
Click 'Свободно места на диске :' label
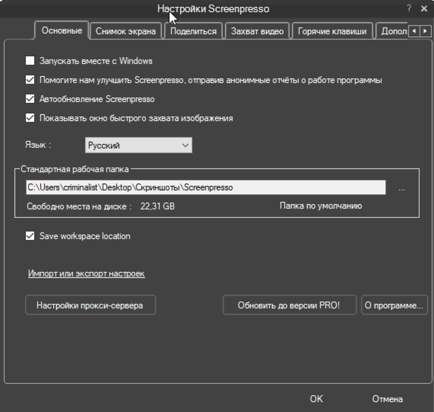click(79, 206)
